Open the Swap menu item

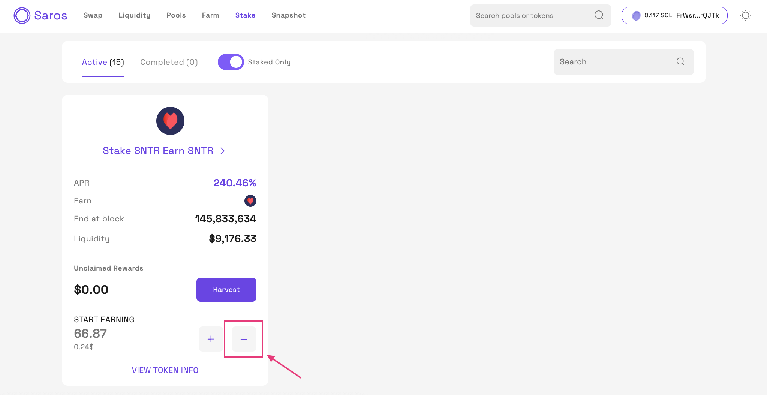point(93,15)
